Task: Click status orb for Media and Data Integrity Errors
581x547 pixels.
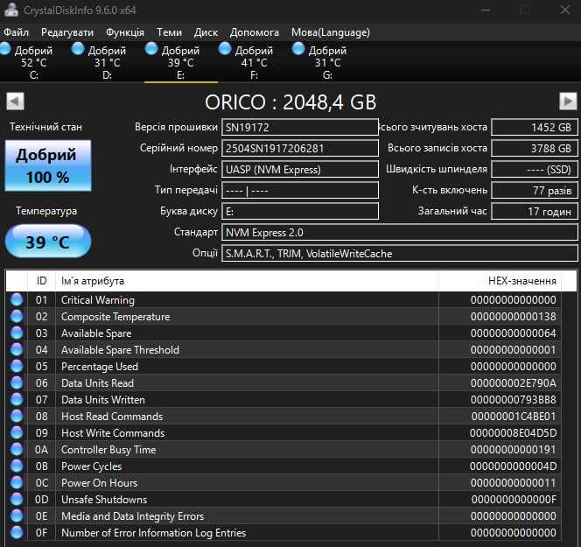Action: point(17,515)
